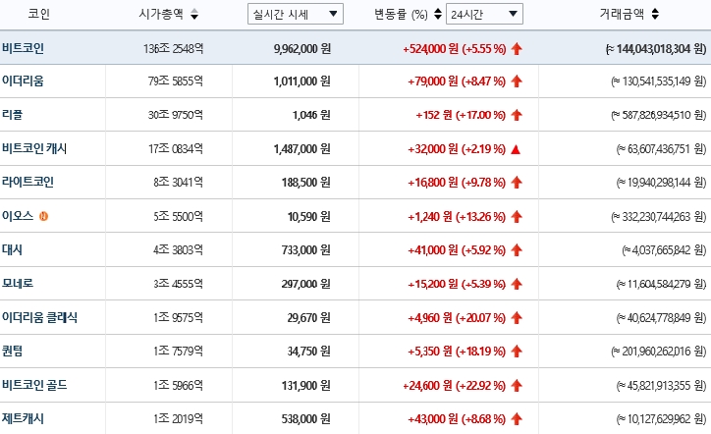Select Ethereum price 1,011,000 원
The width and height of the screenshot is (711, 434).
point(302,81)
